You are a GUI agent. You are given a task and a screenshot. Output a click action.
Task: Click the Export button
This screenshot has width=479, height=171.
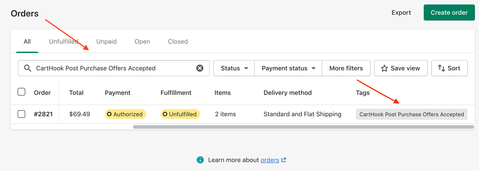pyautogui.click(x=401, y=13)
